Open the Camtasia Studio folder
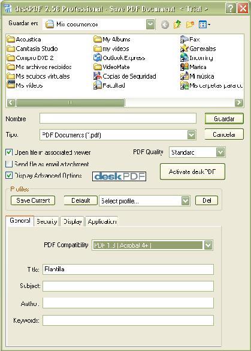 (32, 49)
